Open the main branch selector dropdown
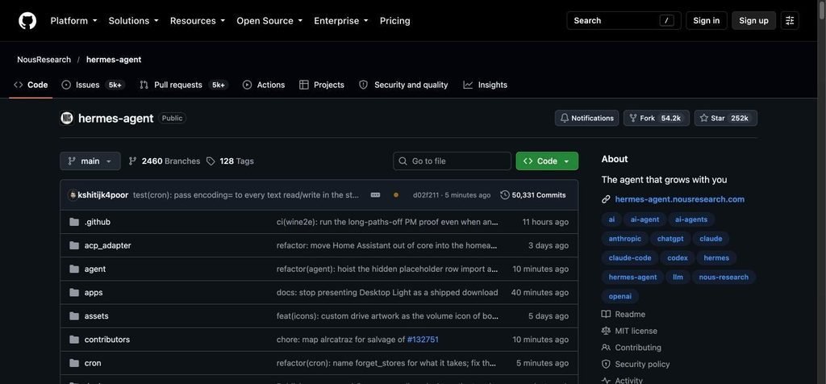826x384 pixels. tap(90, 161)
